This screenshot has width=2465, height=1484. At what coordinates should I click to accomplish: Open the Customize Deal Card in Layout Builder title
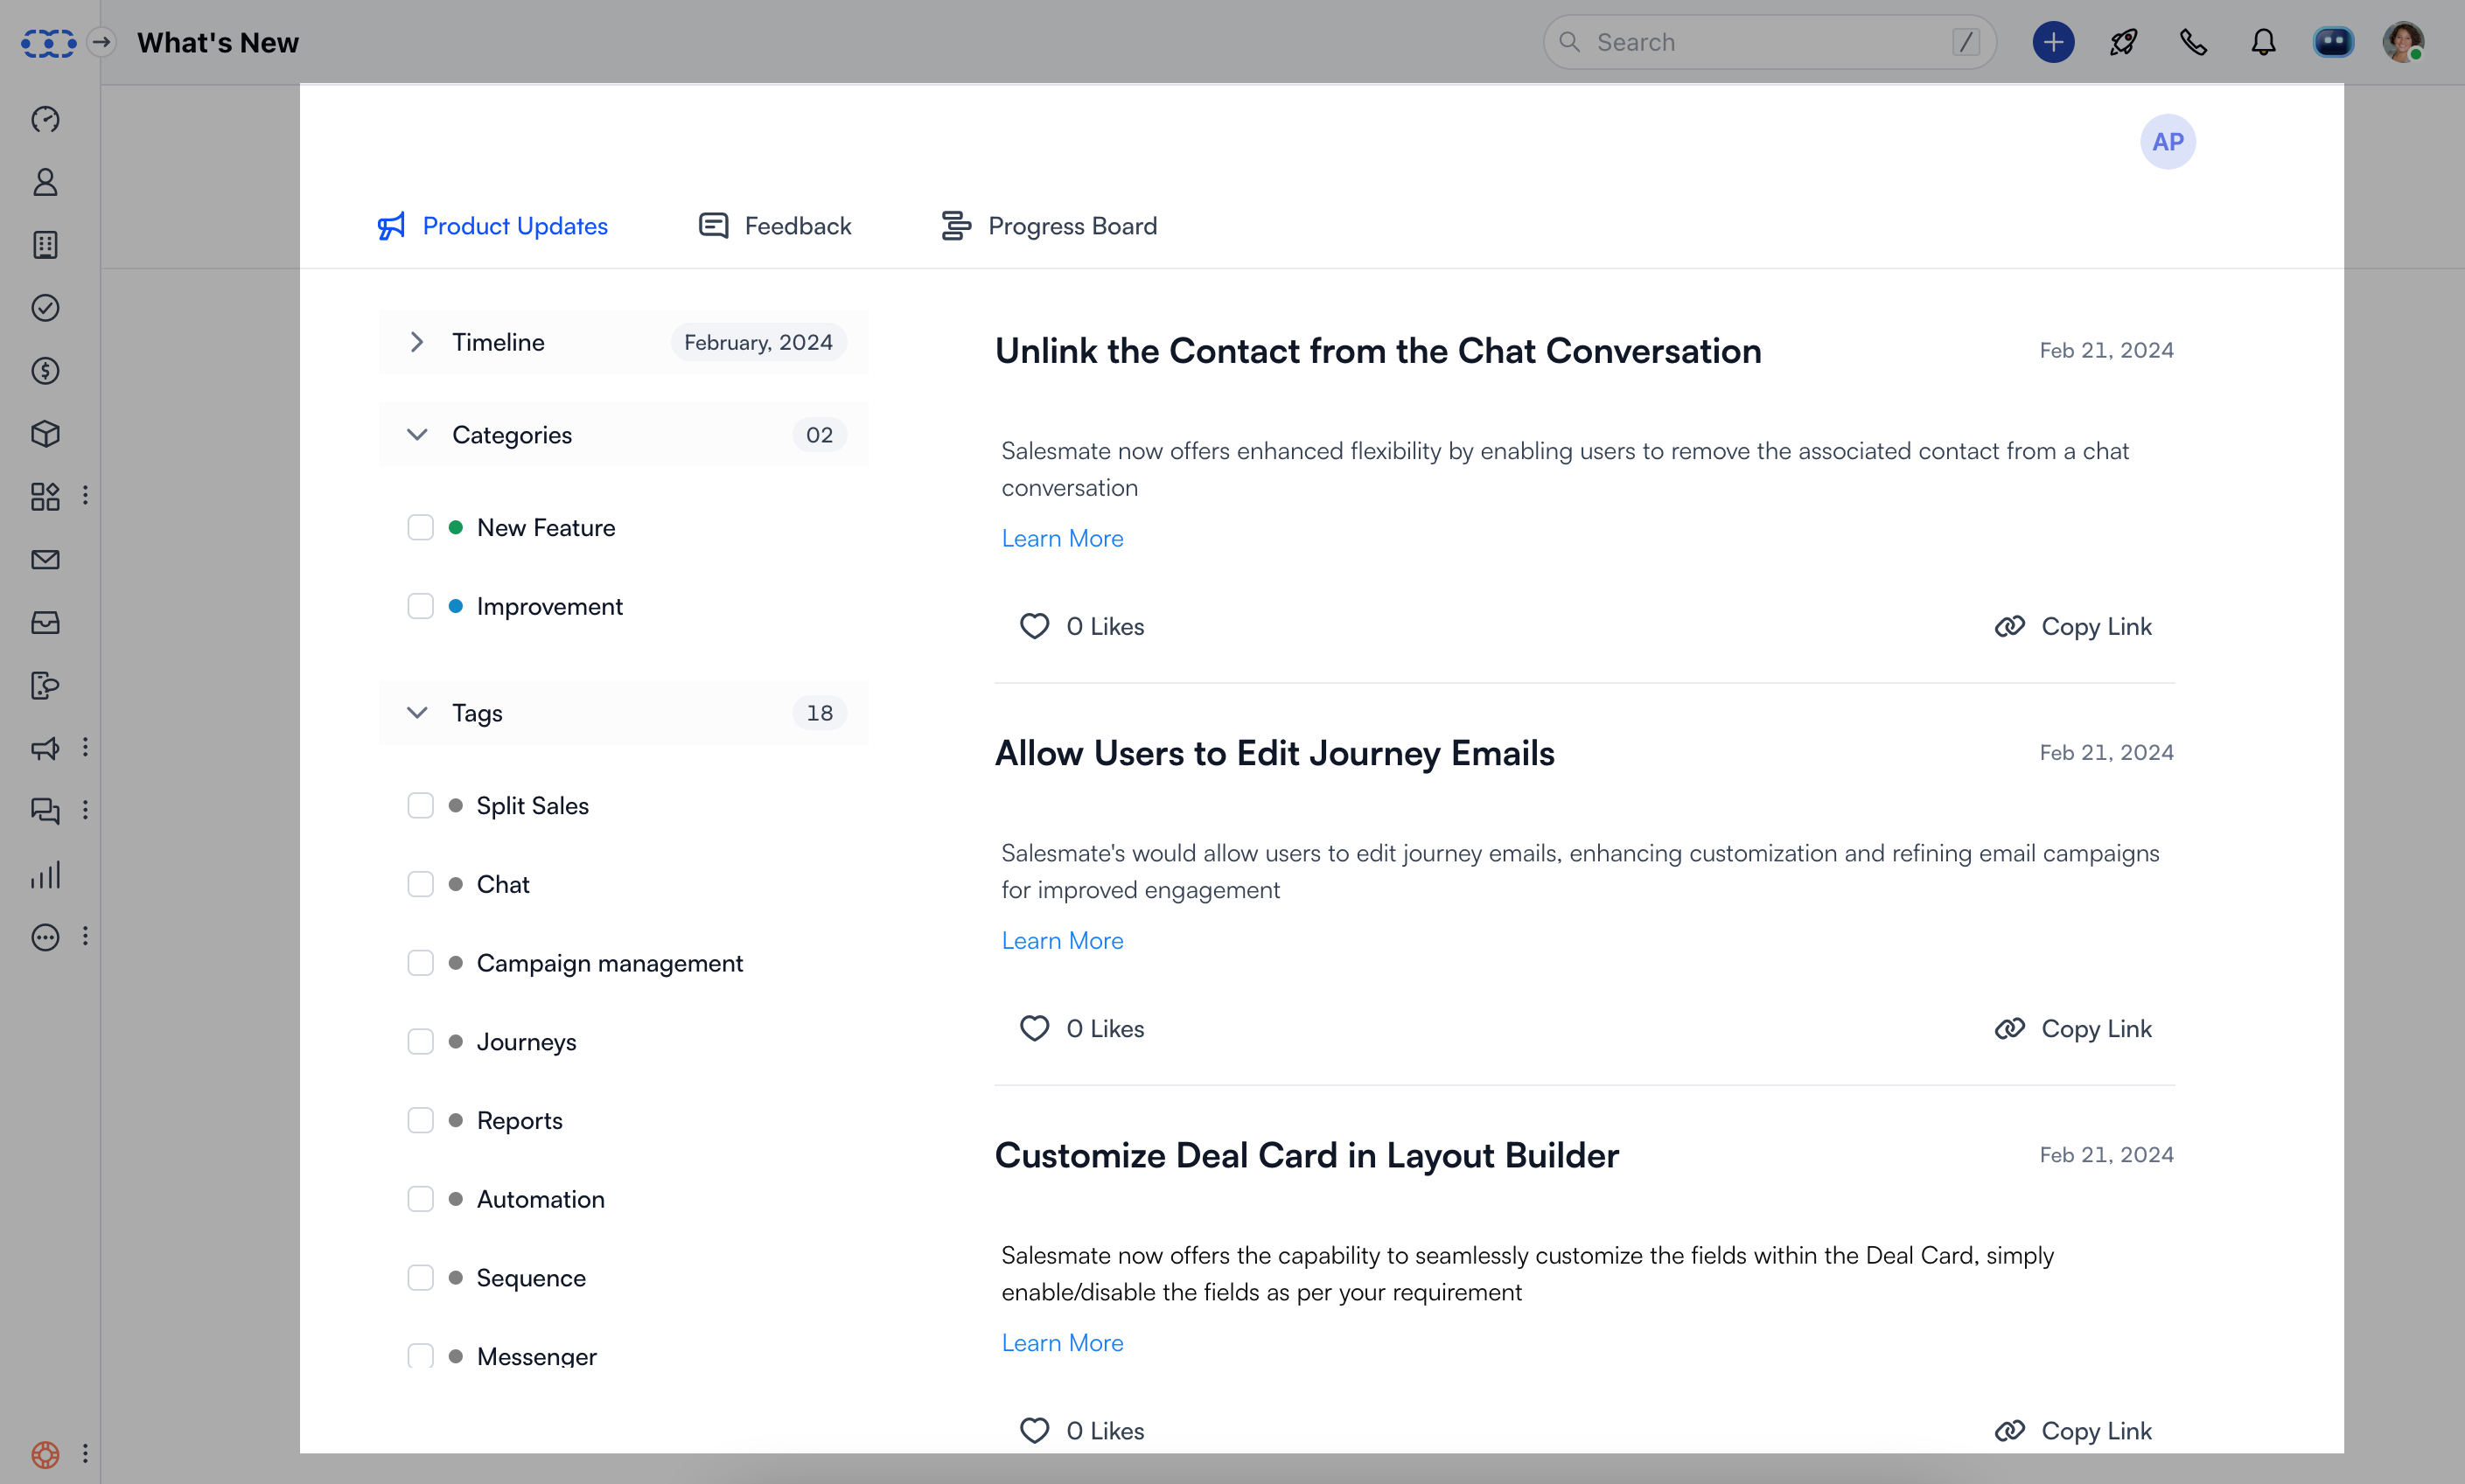[x=1306, y=1155]
